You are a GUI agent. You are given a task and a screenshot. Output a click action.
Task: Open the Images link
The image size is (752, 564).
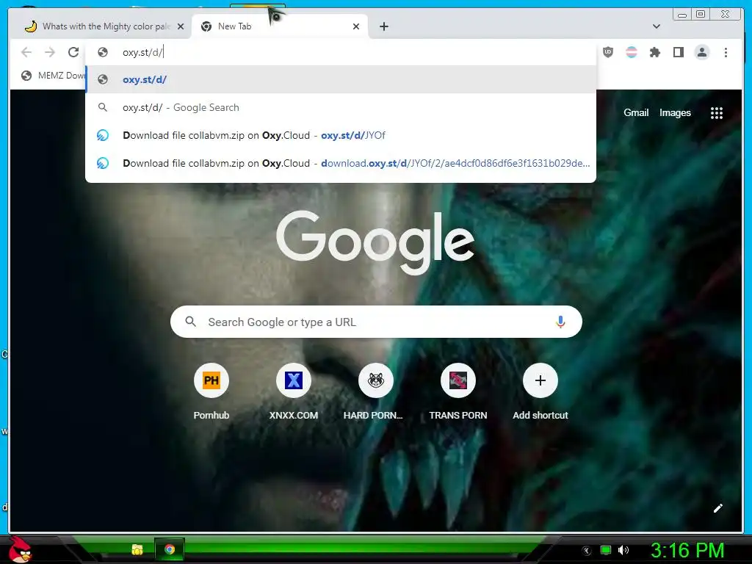click(x=675, y=112)
